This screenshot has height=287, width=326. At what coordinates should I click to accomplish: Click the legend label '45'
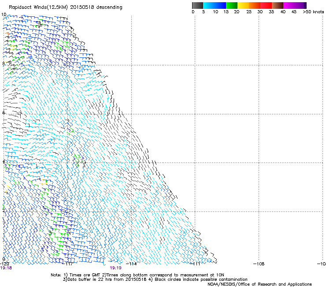(x=294, y=12)
